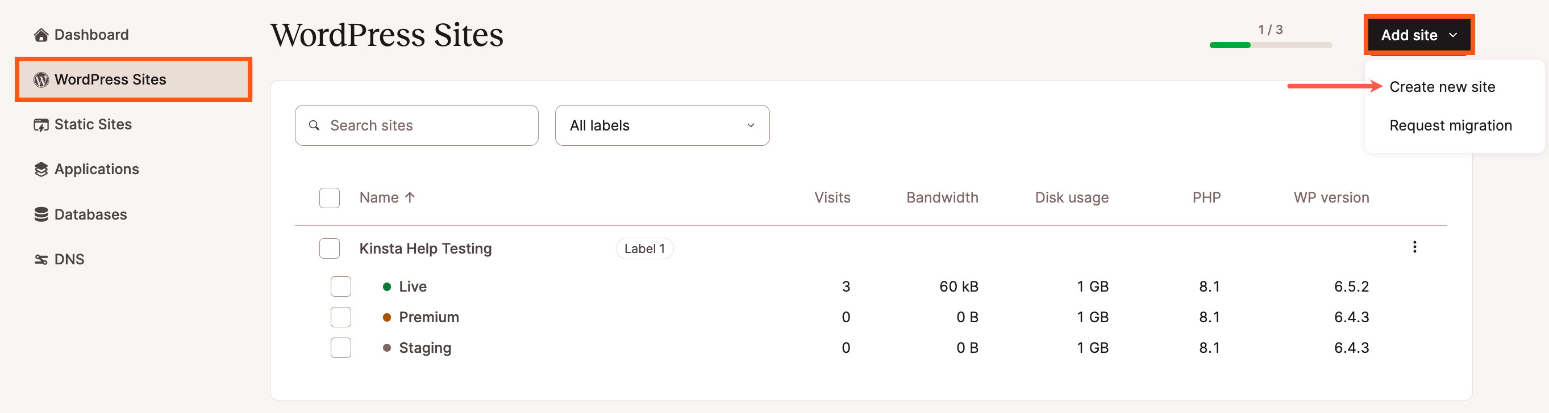
Task: Select the Live environment checkbox
Action: click(x=341, y=286)
